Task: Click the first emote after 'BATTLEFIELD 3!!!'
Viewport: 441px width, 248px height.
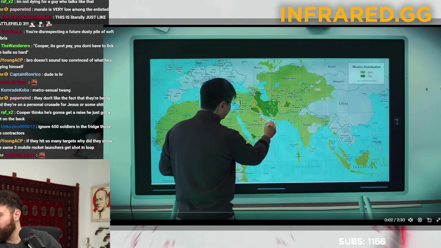Action: (x=33, y=24)
